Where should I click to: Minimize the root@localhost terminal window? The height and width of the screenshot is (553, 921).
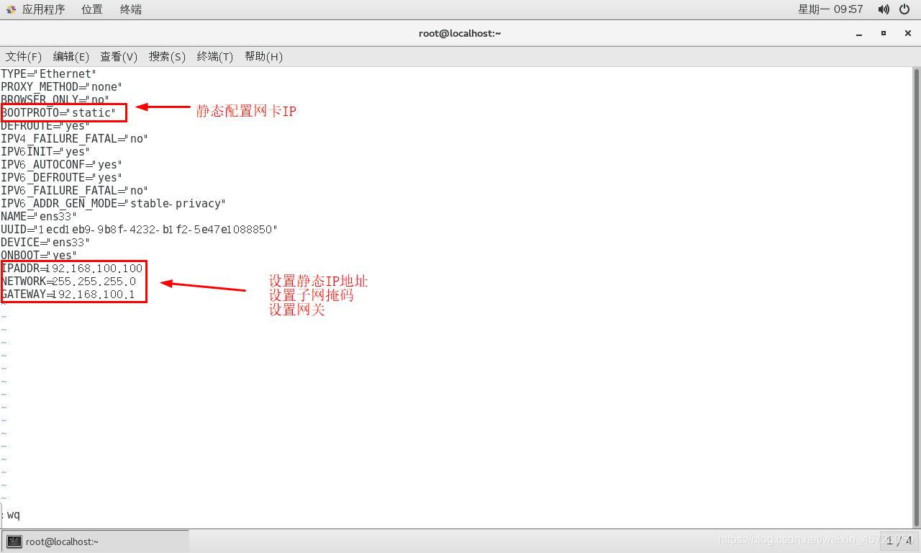coord(859,33)
